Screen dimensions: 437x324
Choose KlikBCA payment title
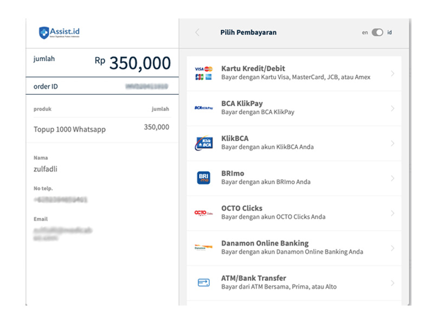(235, 139)
